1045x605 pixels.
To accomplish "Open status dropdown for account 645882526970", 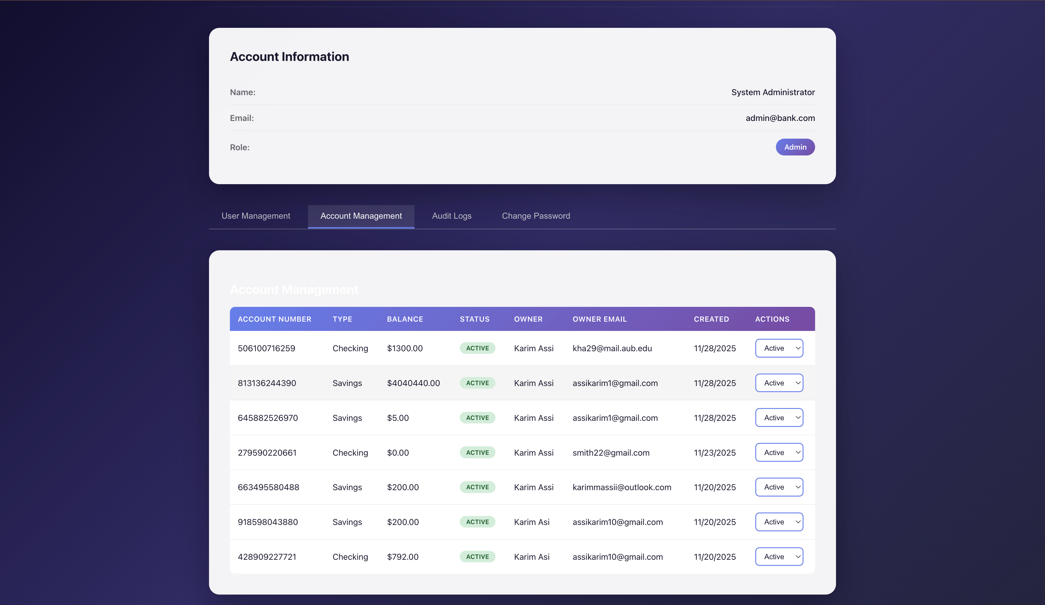I will click(779, 417).
